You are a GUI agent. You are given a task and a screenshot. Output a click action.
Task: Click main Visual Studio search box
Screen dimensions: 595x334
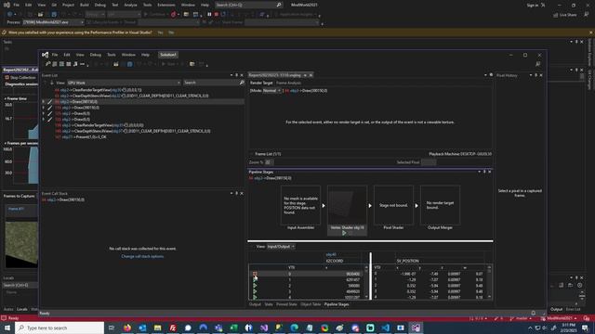click(x=248, y=5)
